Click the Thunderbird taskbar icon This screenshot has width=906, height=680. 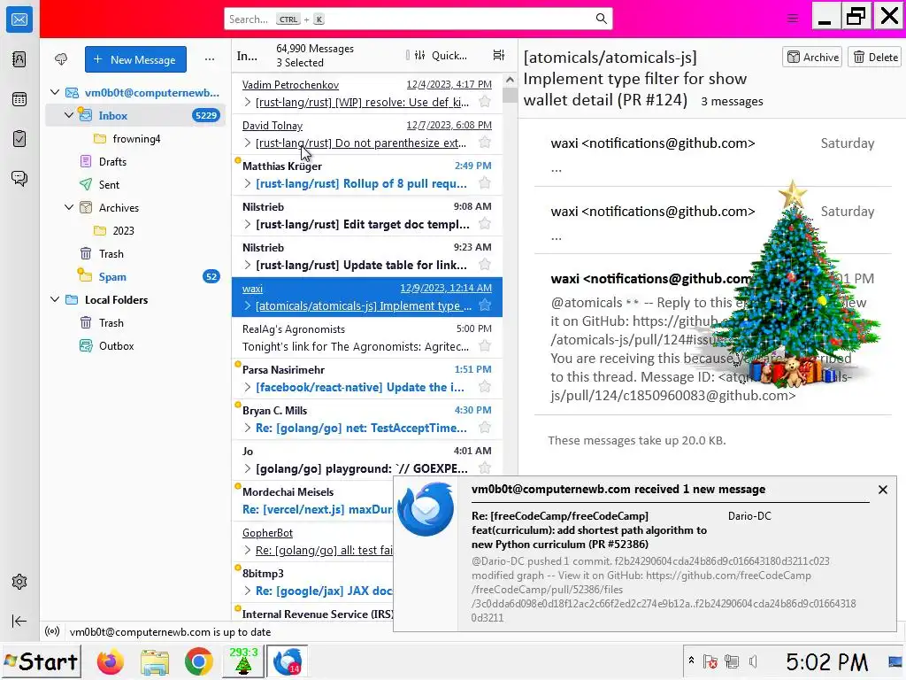288,661
